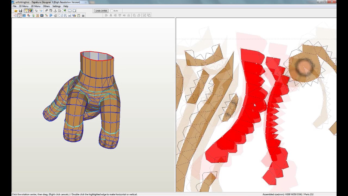The width and height of the screenshot is (348, 196).
Task: Select the text input tool icon
Action: click(37, 15)
